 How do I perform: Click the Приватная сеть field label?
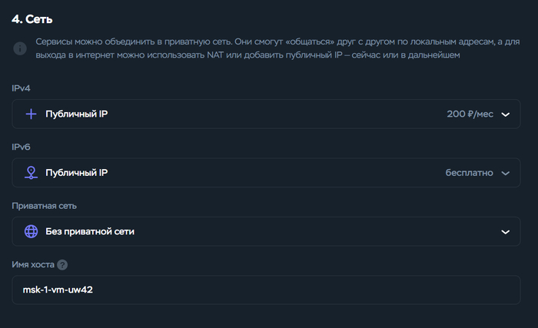[x=45, y=206]
